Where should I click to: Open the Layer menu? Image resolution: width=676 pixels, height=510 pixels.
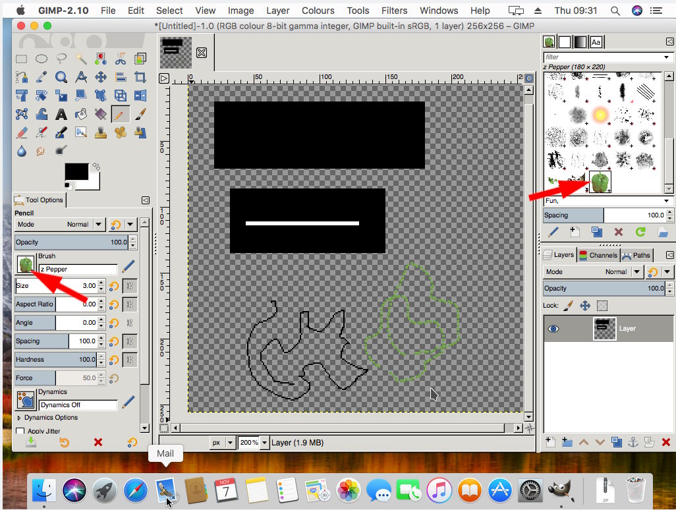(x=277, y=11)
